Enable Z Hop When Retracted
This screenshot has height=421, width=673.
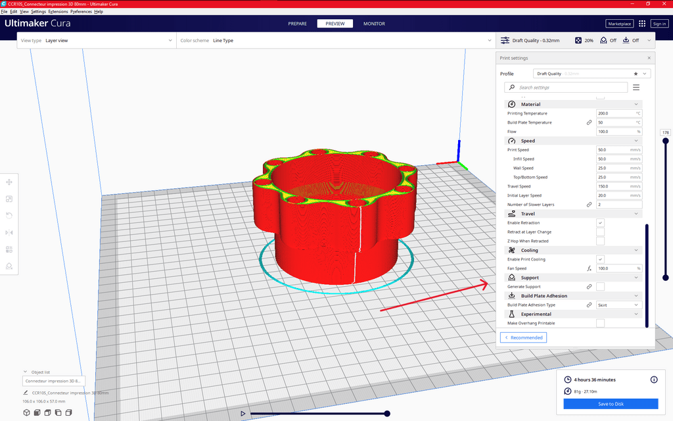pyautogui.click(x=600, y=241)
